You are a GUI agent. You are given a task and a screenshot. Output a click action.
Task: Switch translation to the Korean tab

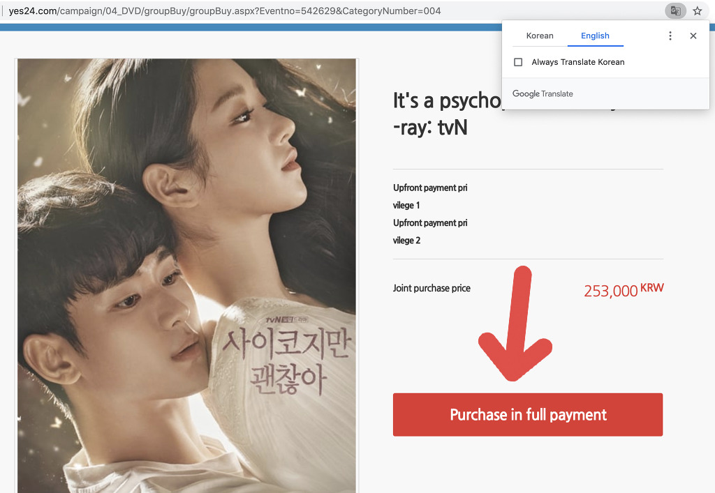(540, 36)
